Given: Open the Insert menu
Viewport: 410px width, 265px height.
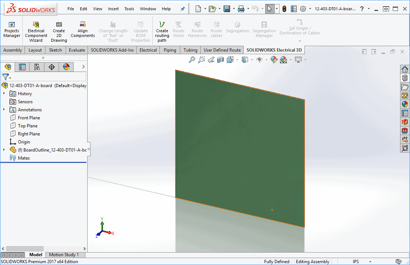Looking at the screenshot, I should pos(113,9).
